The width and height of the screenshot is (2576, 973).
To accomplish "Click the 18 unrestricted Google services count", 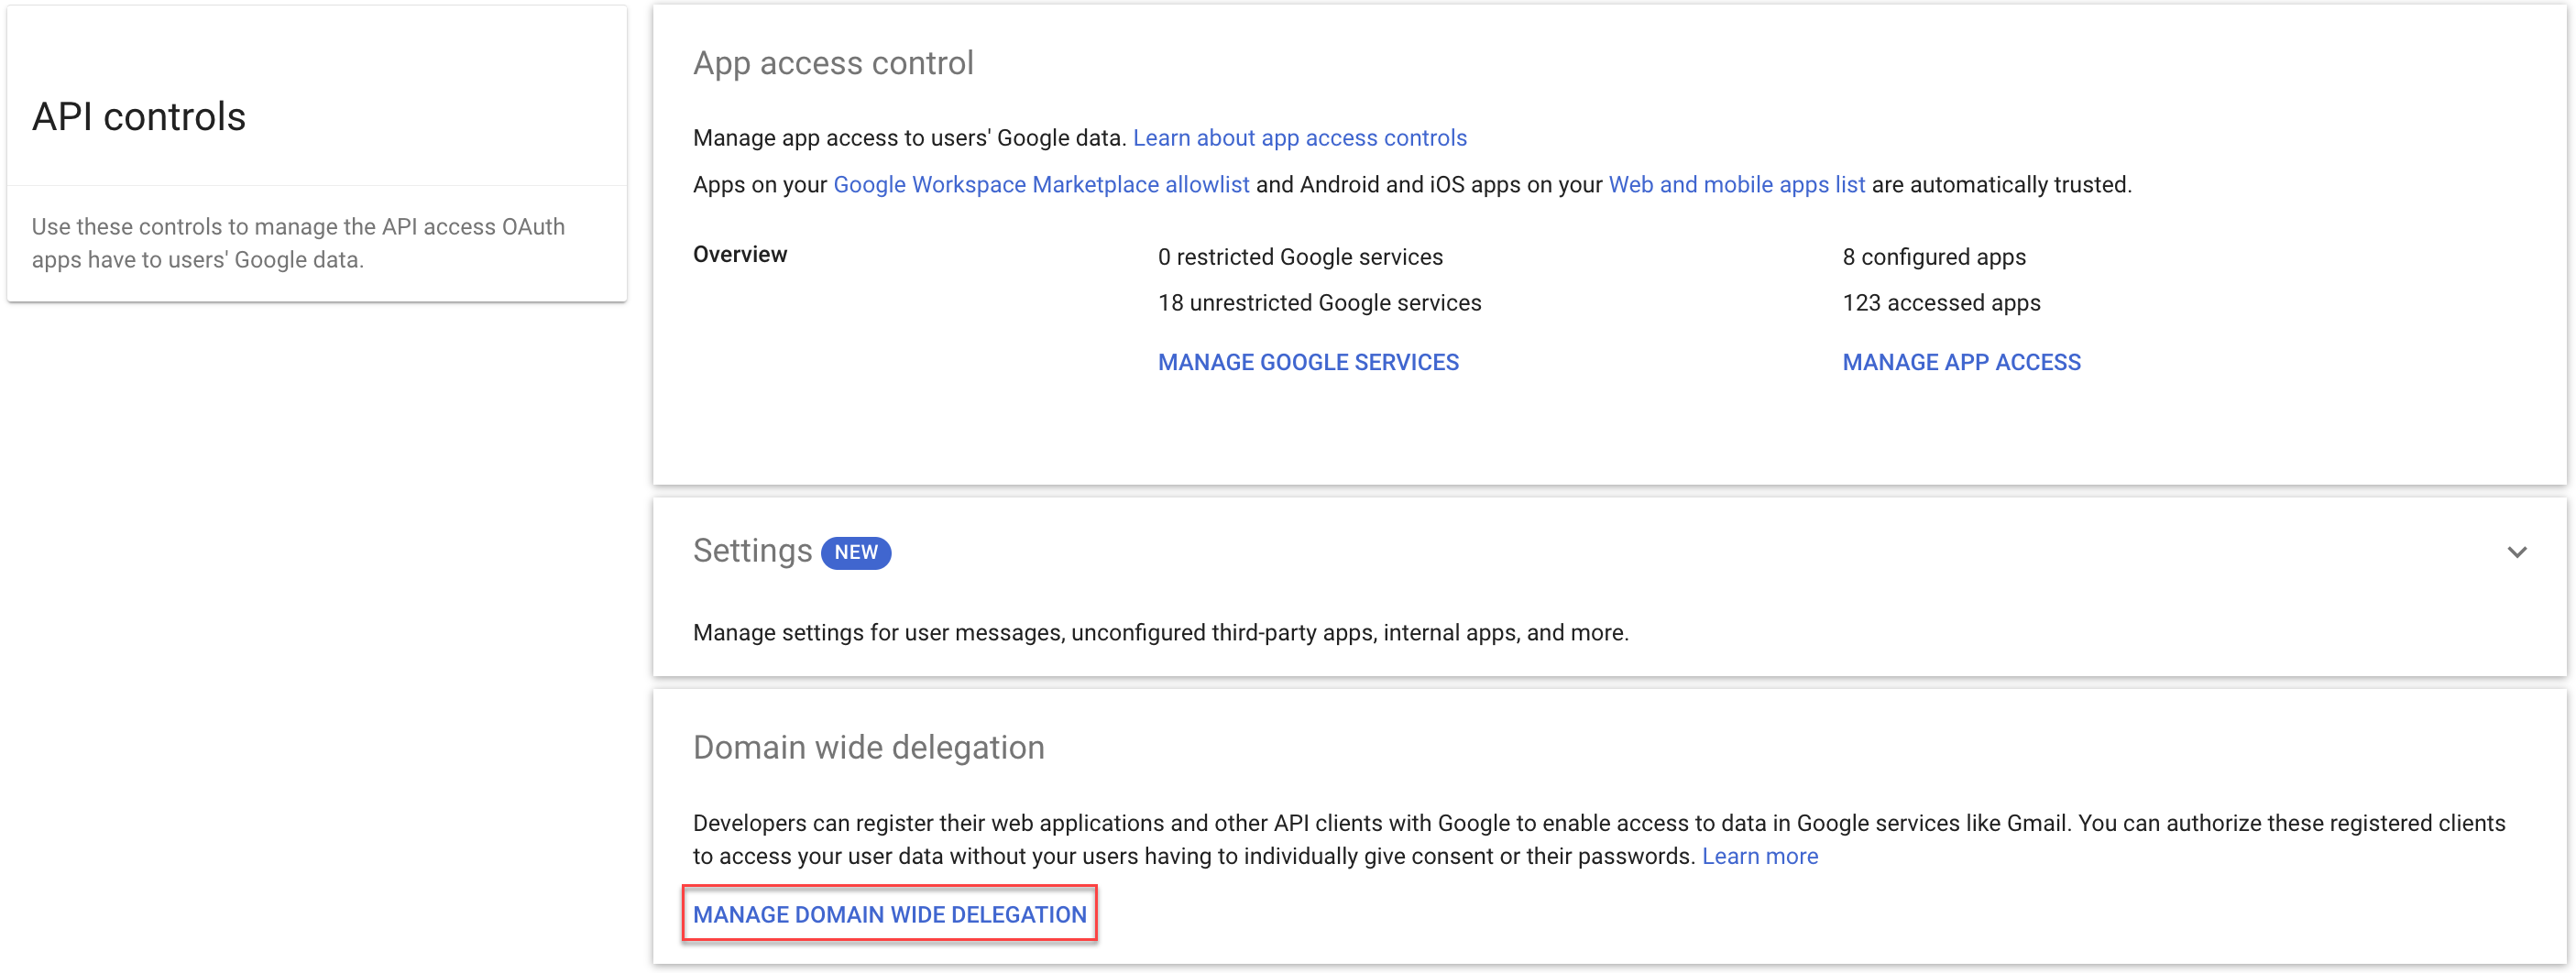I will coord(1319,303).
